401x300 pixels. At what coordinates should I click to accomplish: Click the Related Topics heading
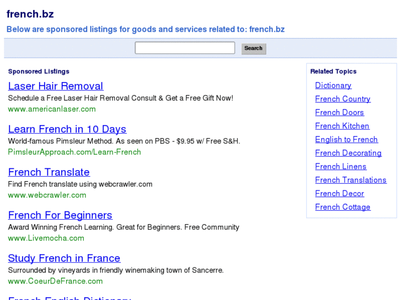333,72
